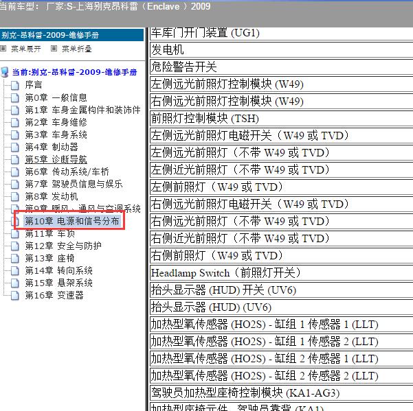Click the page icon for 第11章 车顶
The width and height of the screenshot is (413, 411).
(x=15, y=233)
